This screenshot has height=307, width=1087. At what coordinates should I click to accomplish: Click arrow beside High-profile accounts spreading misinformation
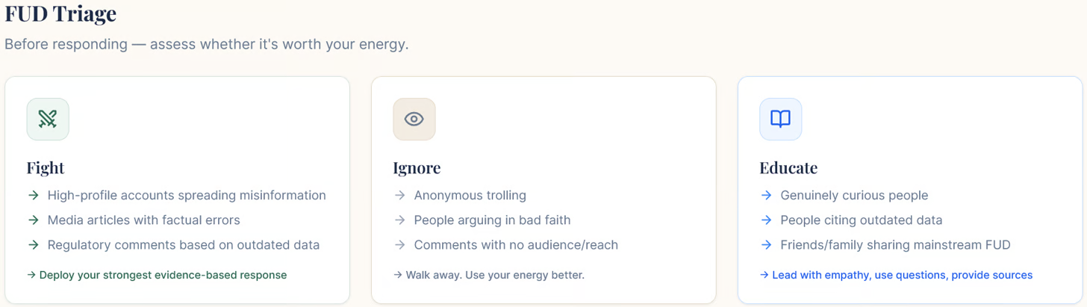33,196
